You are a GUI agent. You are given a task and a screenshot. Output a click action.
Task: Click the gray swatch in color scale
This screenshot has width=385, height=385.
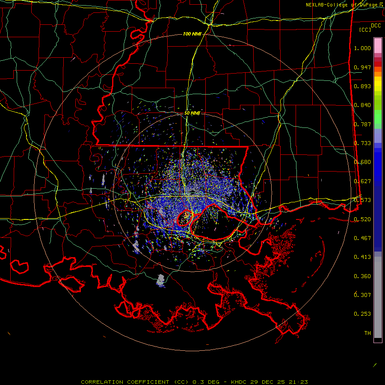pos(378,297)
